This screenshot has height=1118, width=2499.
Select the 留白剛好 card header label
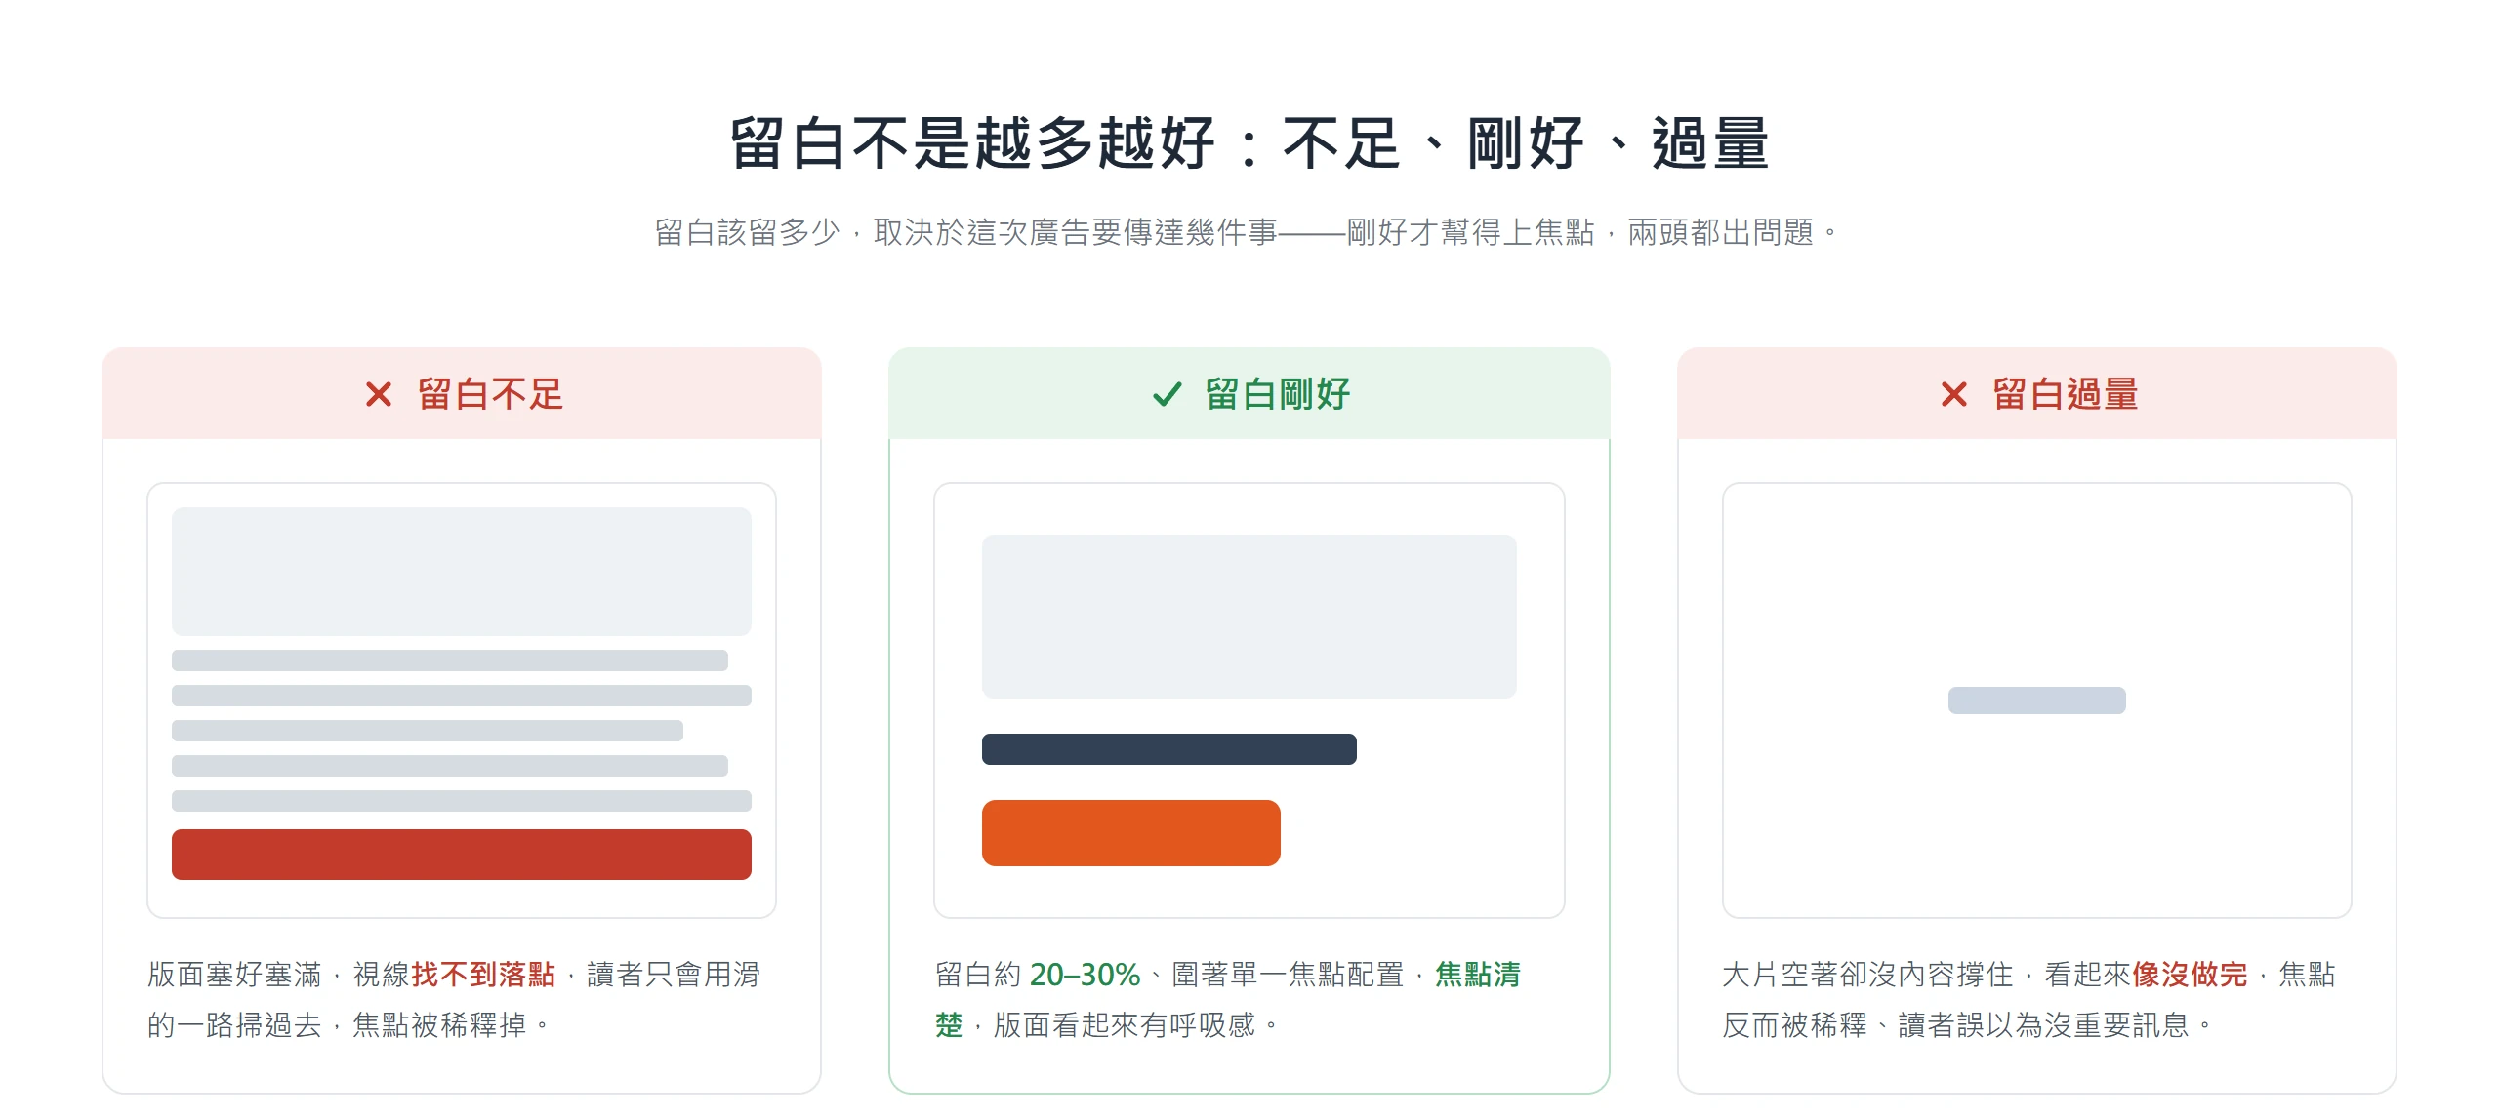click(1278, 394)
